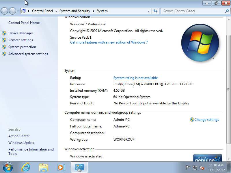The height and width of the screenshot is (173, 231).
Task: Click the magnifier search icon
Action: [227, 11]
